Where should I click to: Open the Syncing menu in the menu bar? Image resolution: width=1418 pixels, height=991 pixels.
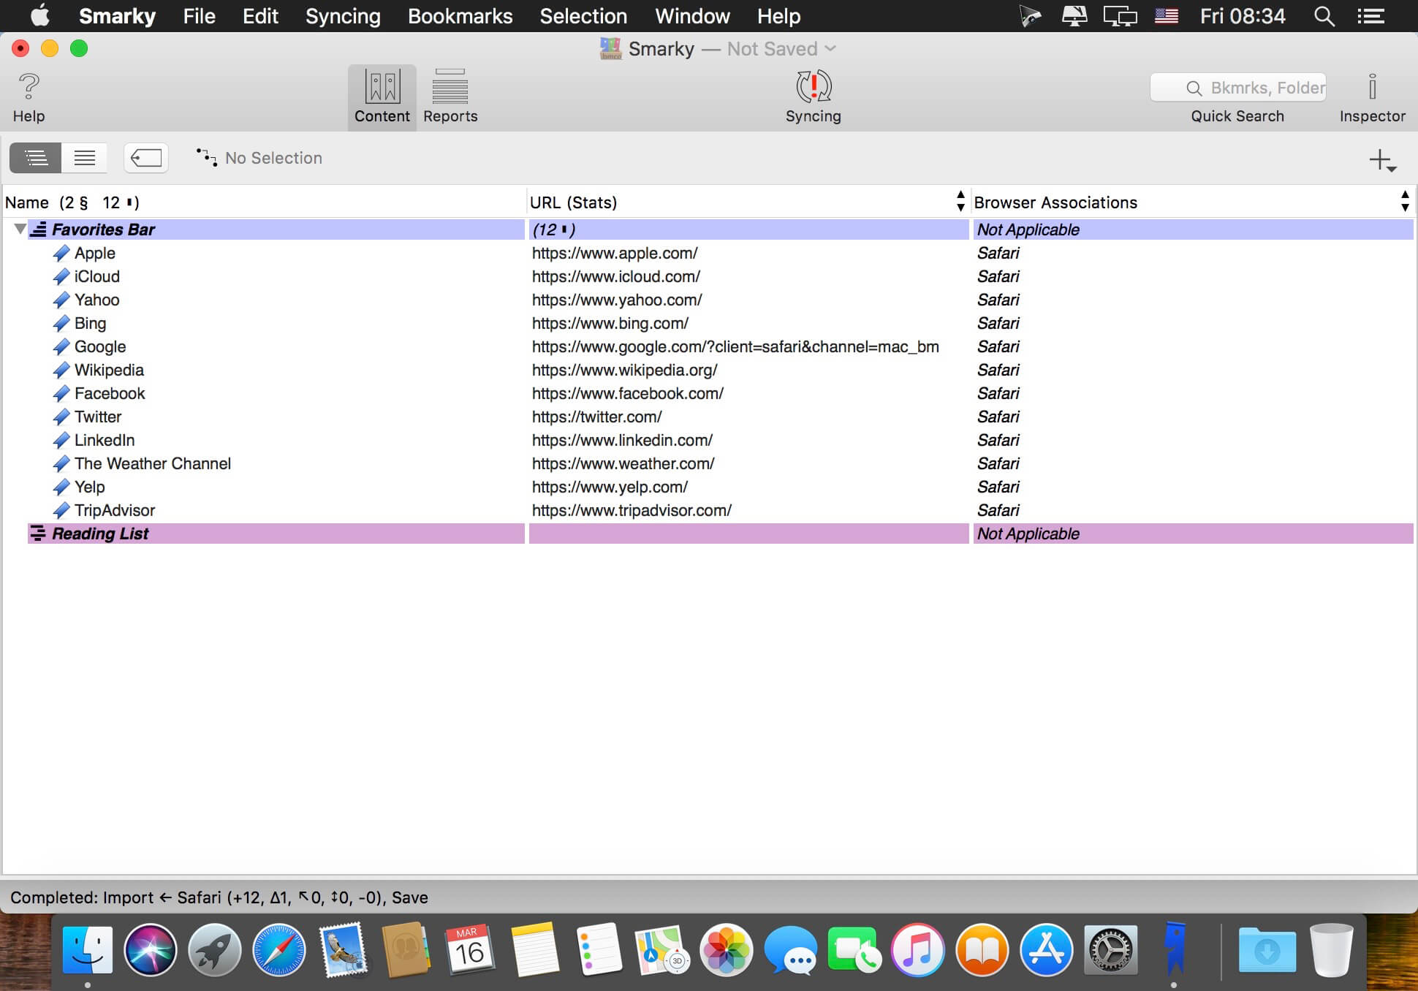click(x=342, y=16)
